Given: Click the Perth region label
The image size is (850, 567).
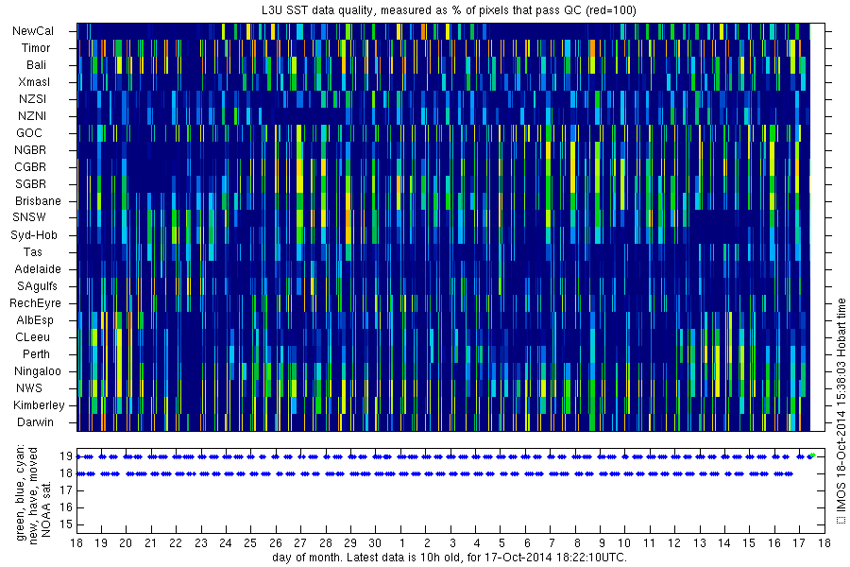Looking at the screenshot, I should pos(36,353).
